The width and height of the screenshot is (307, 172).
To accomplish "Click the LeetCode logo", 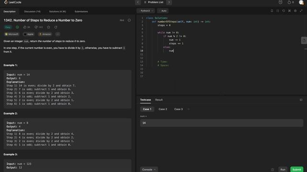I will click(13, 2).
